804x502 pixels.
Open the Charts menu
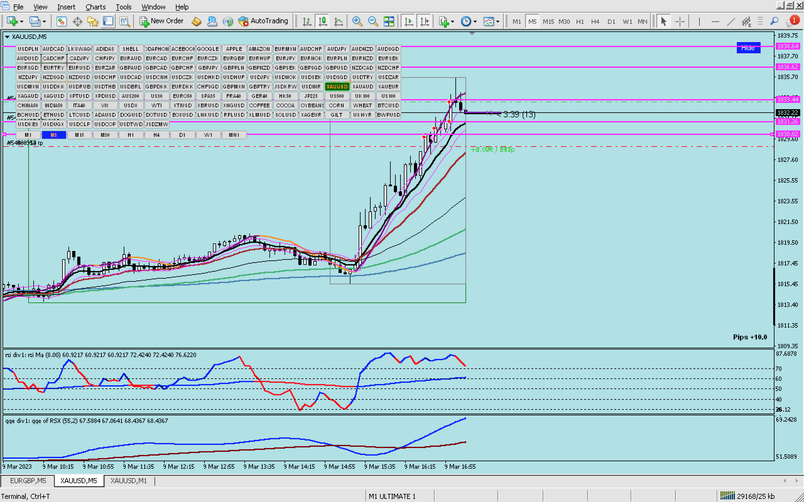coord(95,7)
